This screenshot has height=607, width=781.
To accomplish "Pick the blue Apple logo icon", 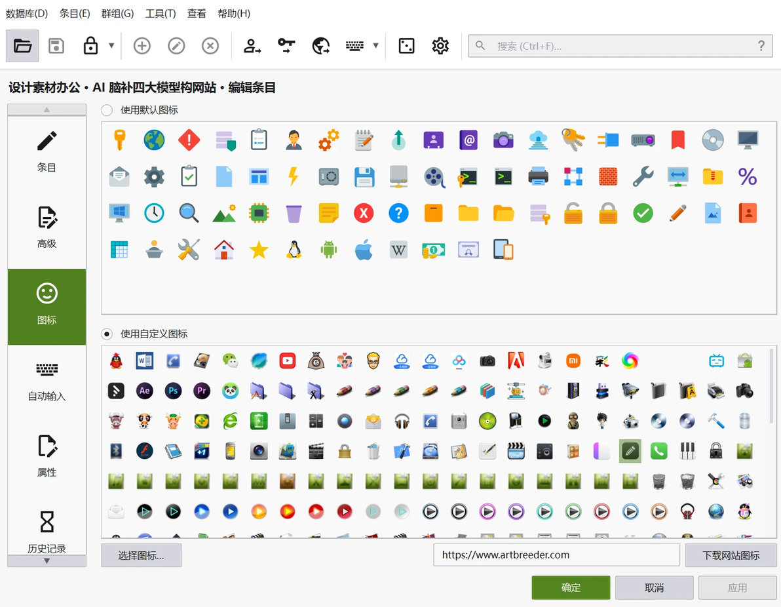I will point(364,250).
